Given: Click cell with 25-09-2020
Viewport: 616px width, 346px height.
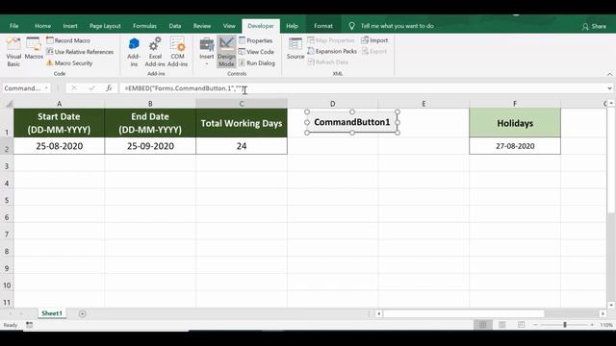Looking at the screenshot, I should point(150,146).
